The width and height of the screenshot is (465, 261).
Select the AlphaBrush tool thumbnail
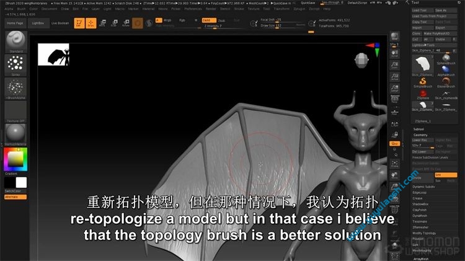446,71
